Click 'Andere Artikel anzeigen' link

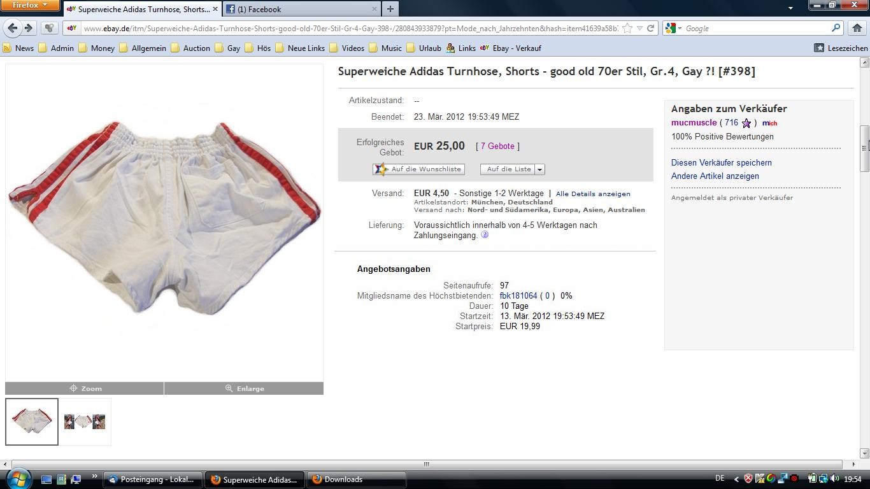[x=715, y=176]
